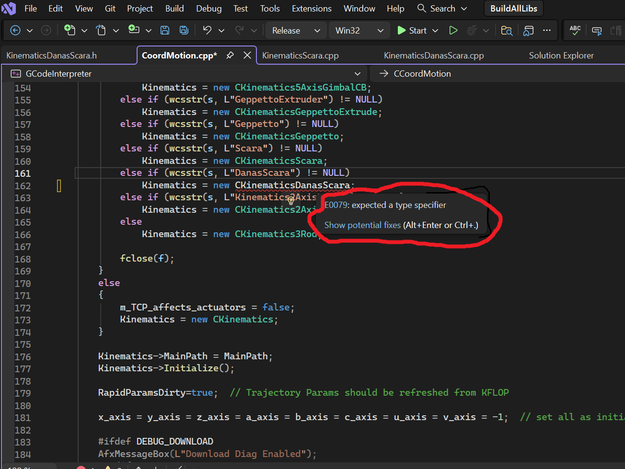Open Find in Files folder-search icon
This screenshot has height=469, width=625.
click(x=507, y=31)
